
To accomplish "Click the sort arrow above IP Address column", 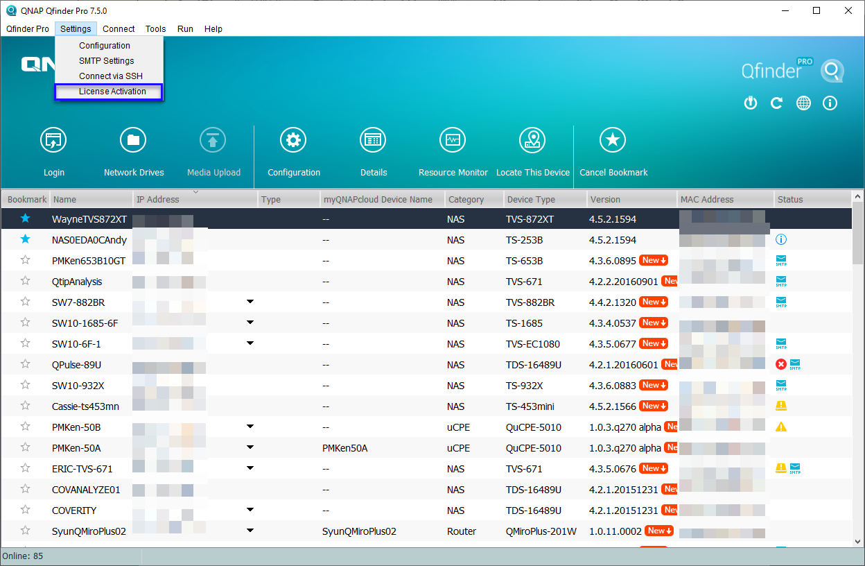I will pyautogui.click(x=195, y=192).
